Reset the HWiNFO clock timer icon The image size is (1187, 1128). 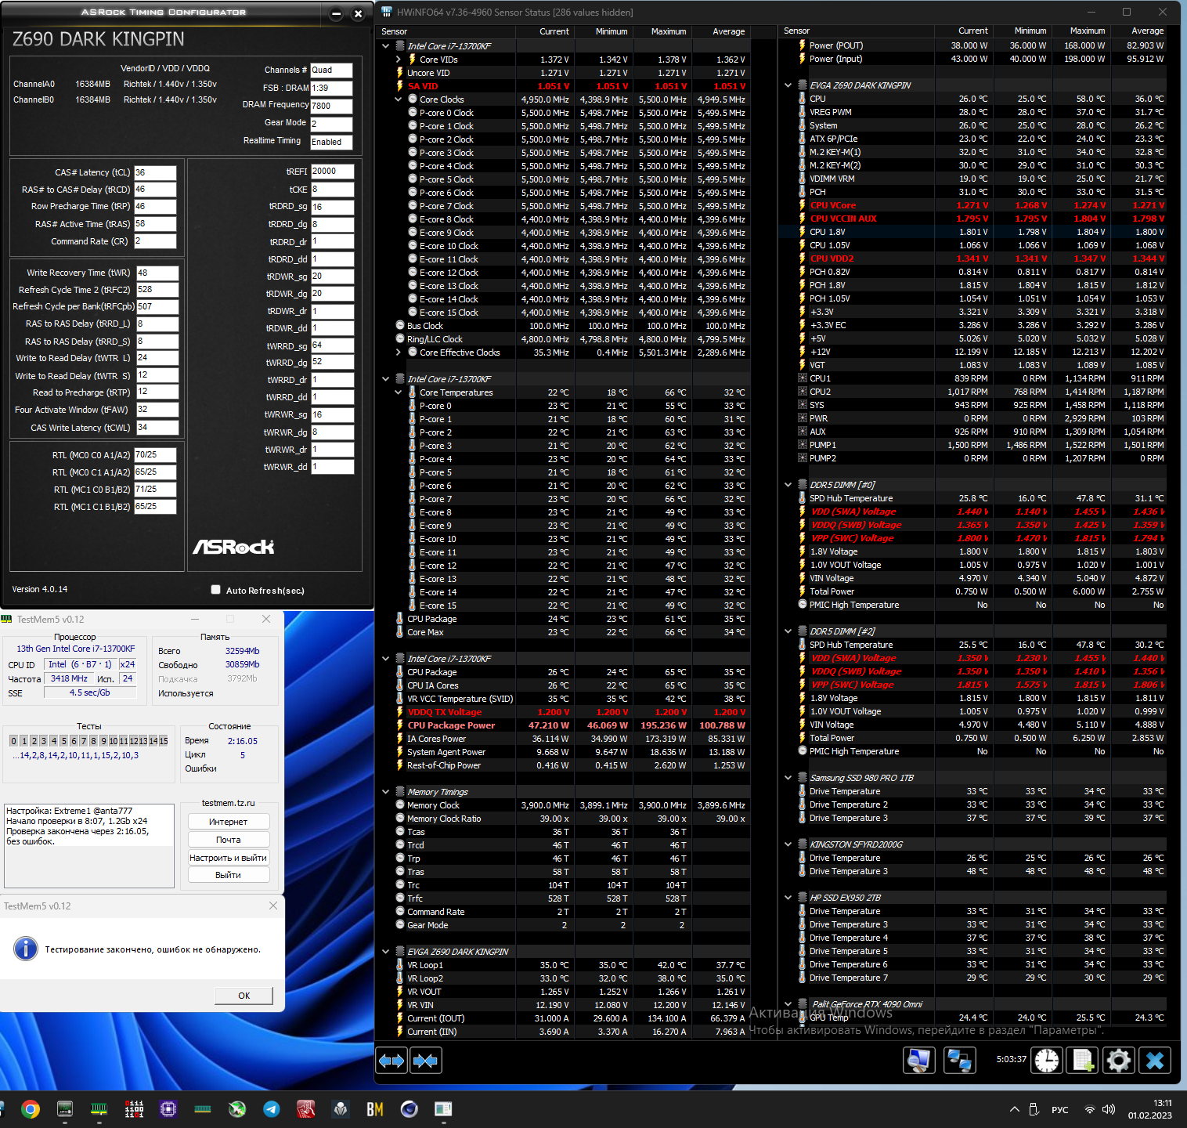(1047, 1060)
